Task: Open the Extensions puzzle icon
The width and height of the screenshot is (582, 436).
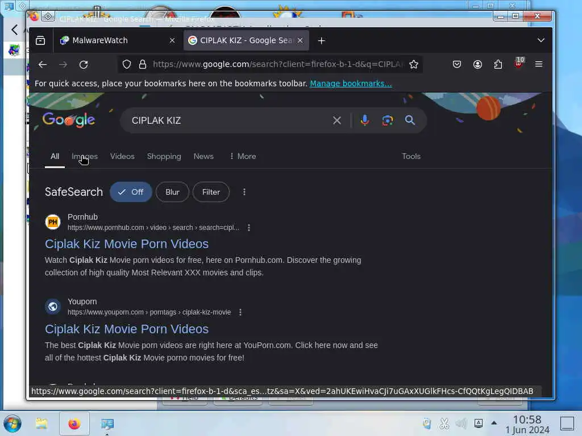Action: click(498, 65)
